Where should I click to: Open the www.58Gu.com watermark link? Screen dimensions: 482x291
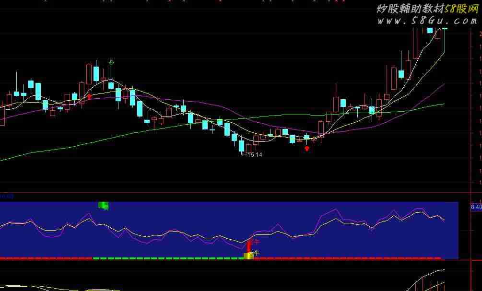[x=426, y=21]
